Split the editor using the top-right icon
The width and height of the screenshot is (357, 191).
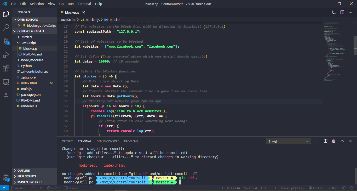342,12
